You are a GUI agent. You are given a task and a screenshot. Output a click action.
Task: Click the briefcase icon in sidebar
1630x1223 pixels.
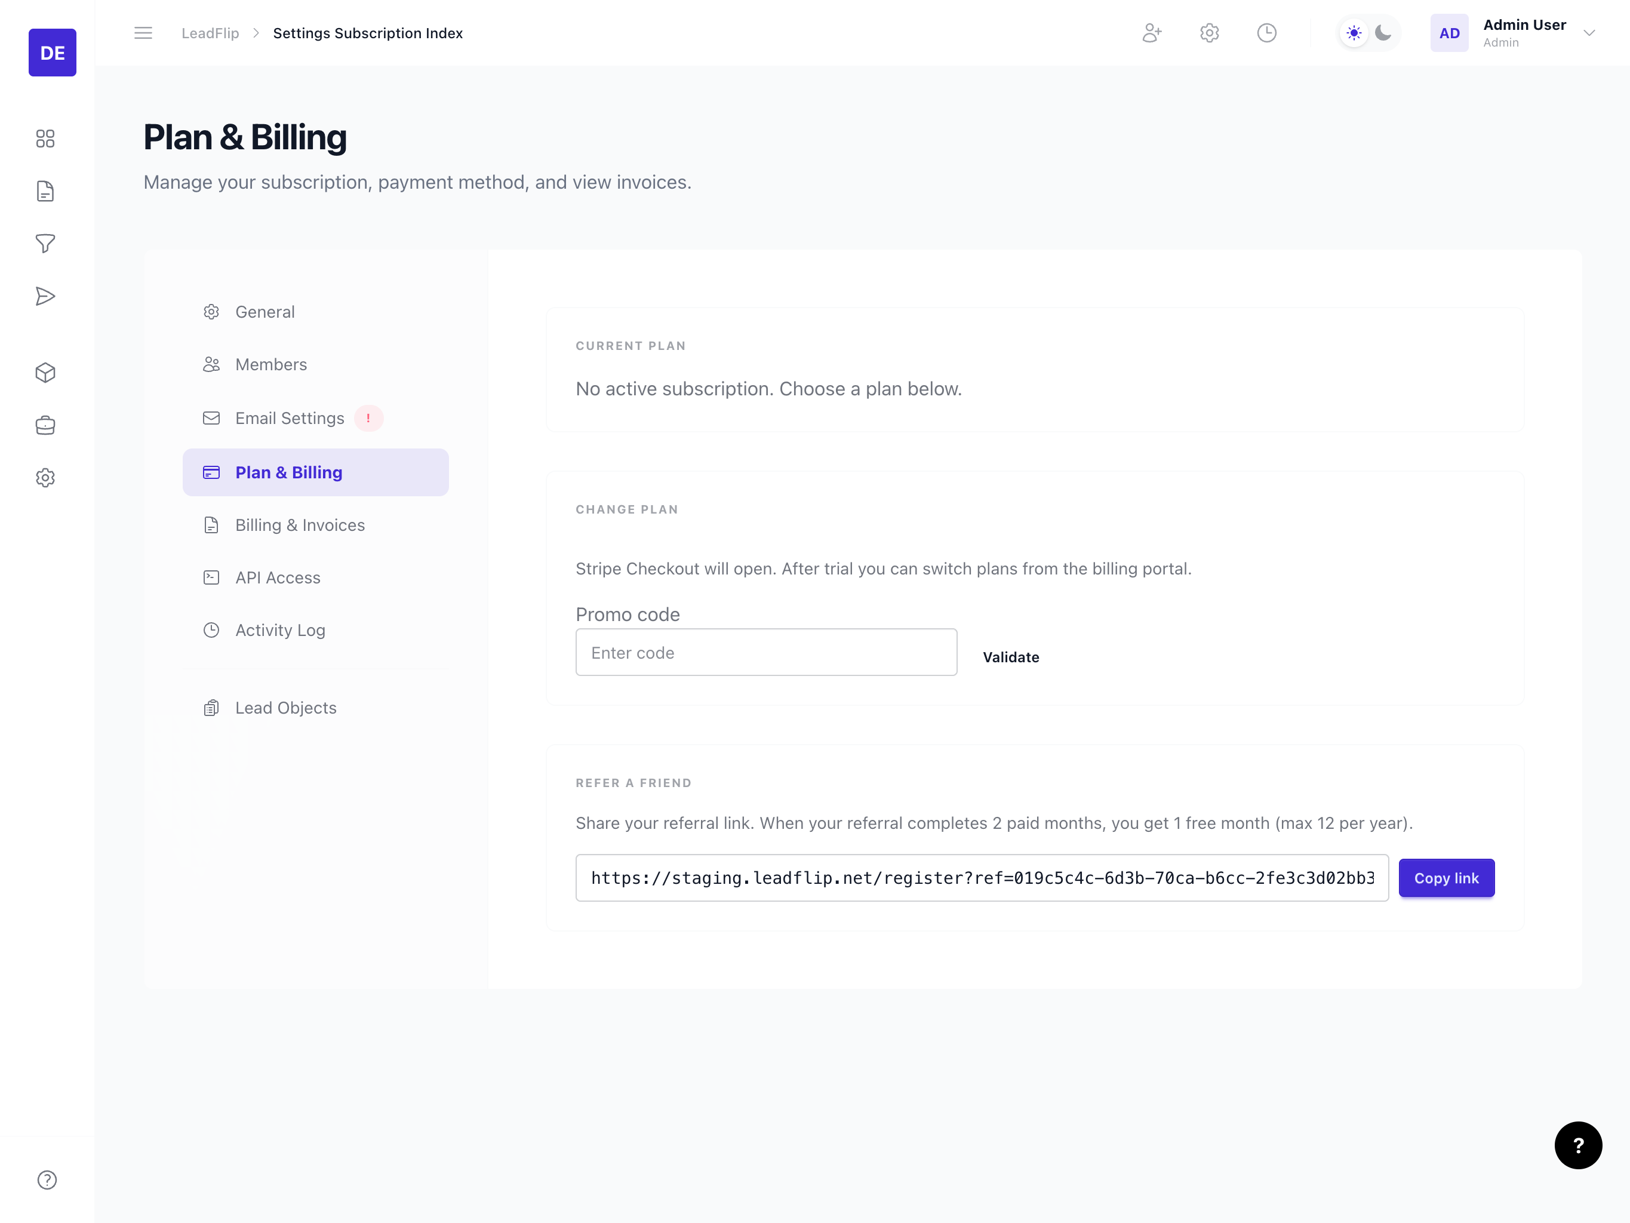tap(45, 425)
